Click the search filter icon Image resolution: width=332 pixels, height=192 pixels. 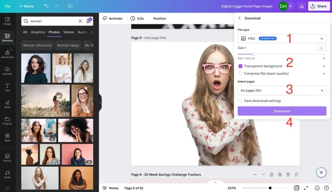[x=89, y=21]
